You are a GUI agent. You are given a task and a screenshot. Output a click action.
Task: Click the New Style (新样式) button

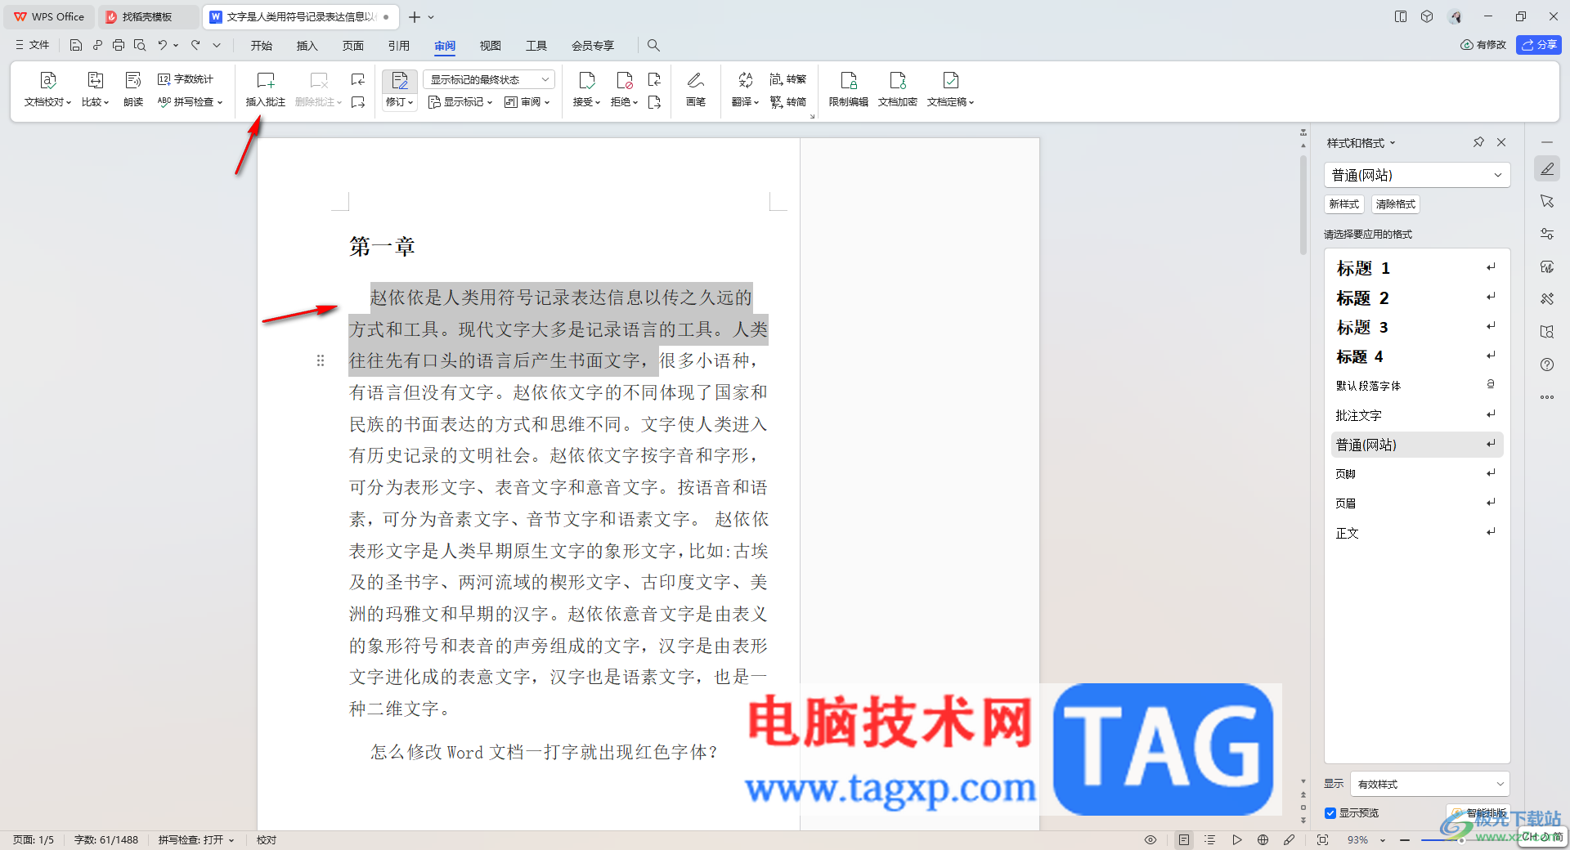click(1343, 204)
